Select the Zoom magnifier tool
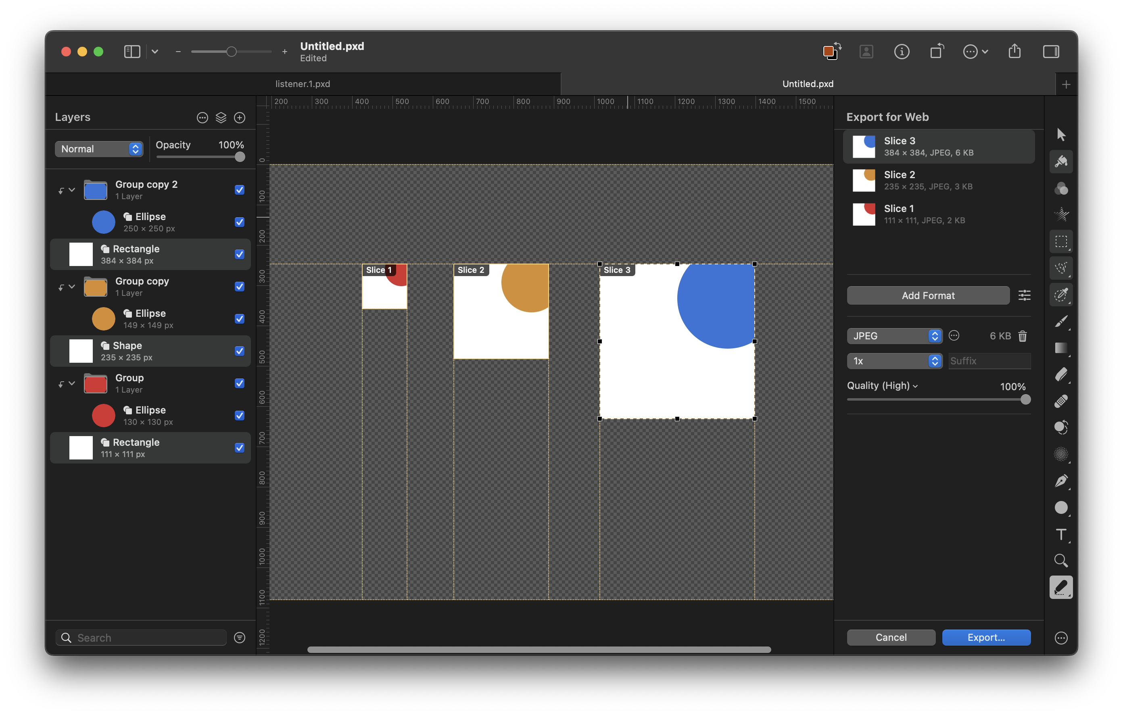This screenshot has height=715, width=1123. (1060, 561)
